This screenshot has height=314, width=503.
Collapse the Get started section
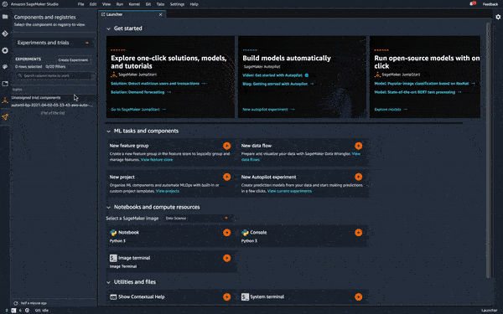click(x=108, y=28)
